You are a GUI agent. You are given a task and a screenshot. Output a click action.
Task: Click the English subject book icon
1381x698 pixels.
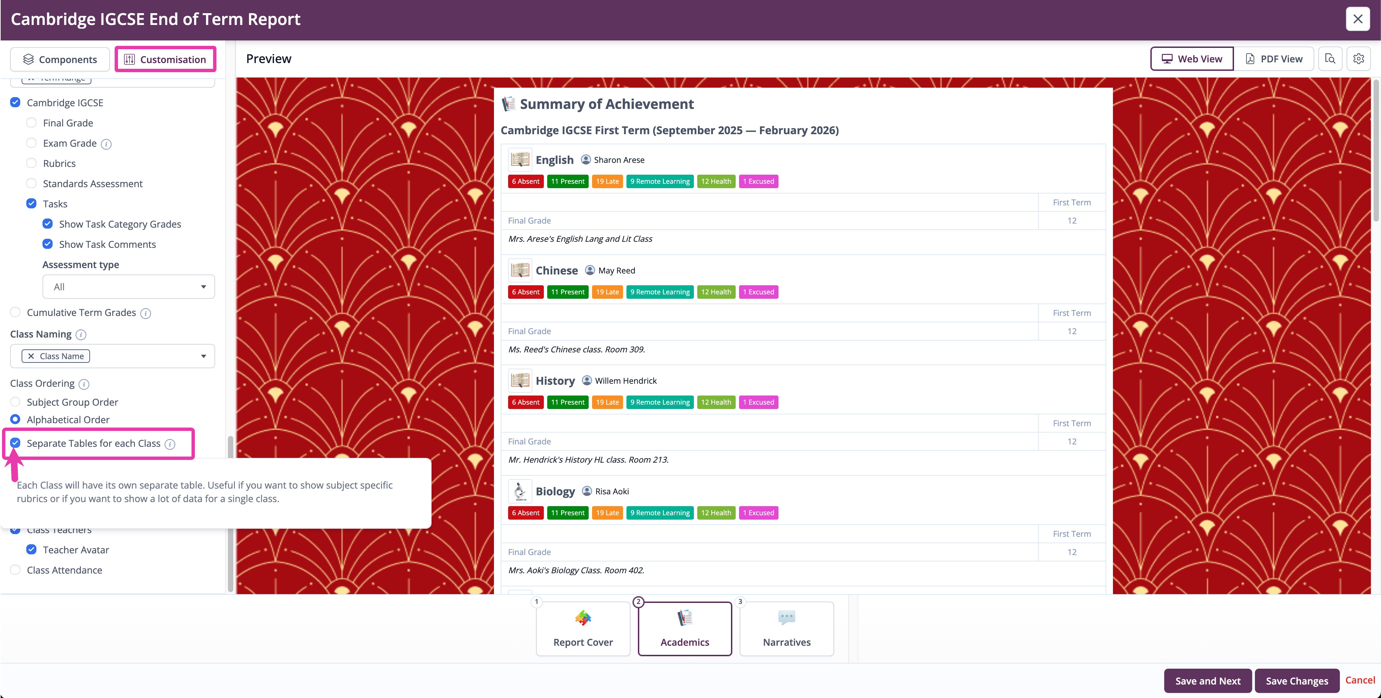tap(520, 159)
